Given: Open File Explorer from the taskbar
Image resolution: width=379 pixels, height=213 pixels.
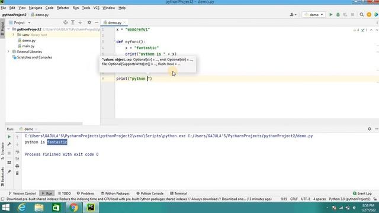Looking at the screenshot, I should pos(39,208).
